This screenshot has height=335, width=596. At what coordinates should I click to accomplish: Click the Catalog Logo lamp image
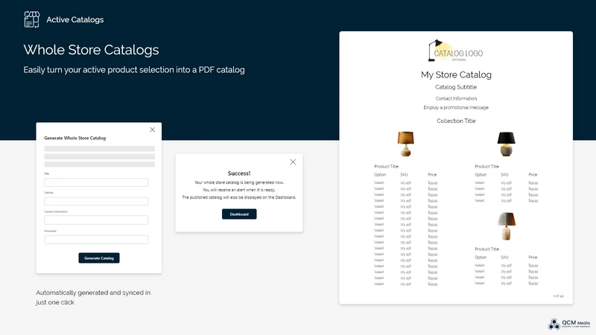point(455,51)
